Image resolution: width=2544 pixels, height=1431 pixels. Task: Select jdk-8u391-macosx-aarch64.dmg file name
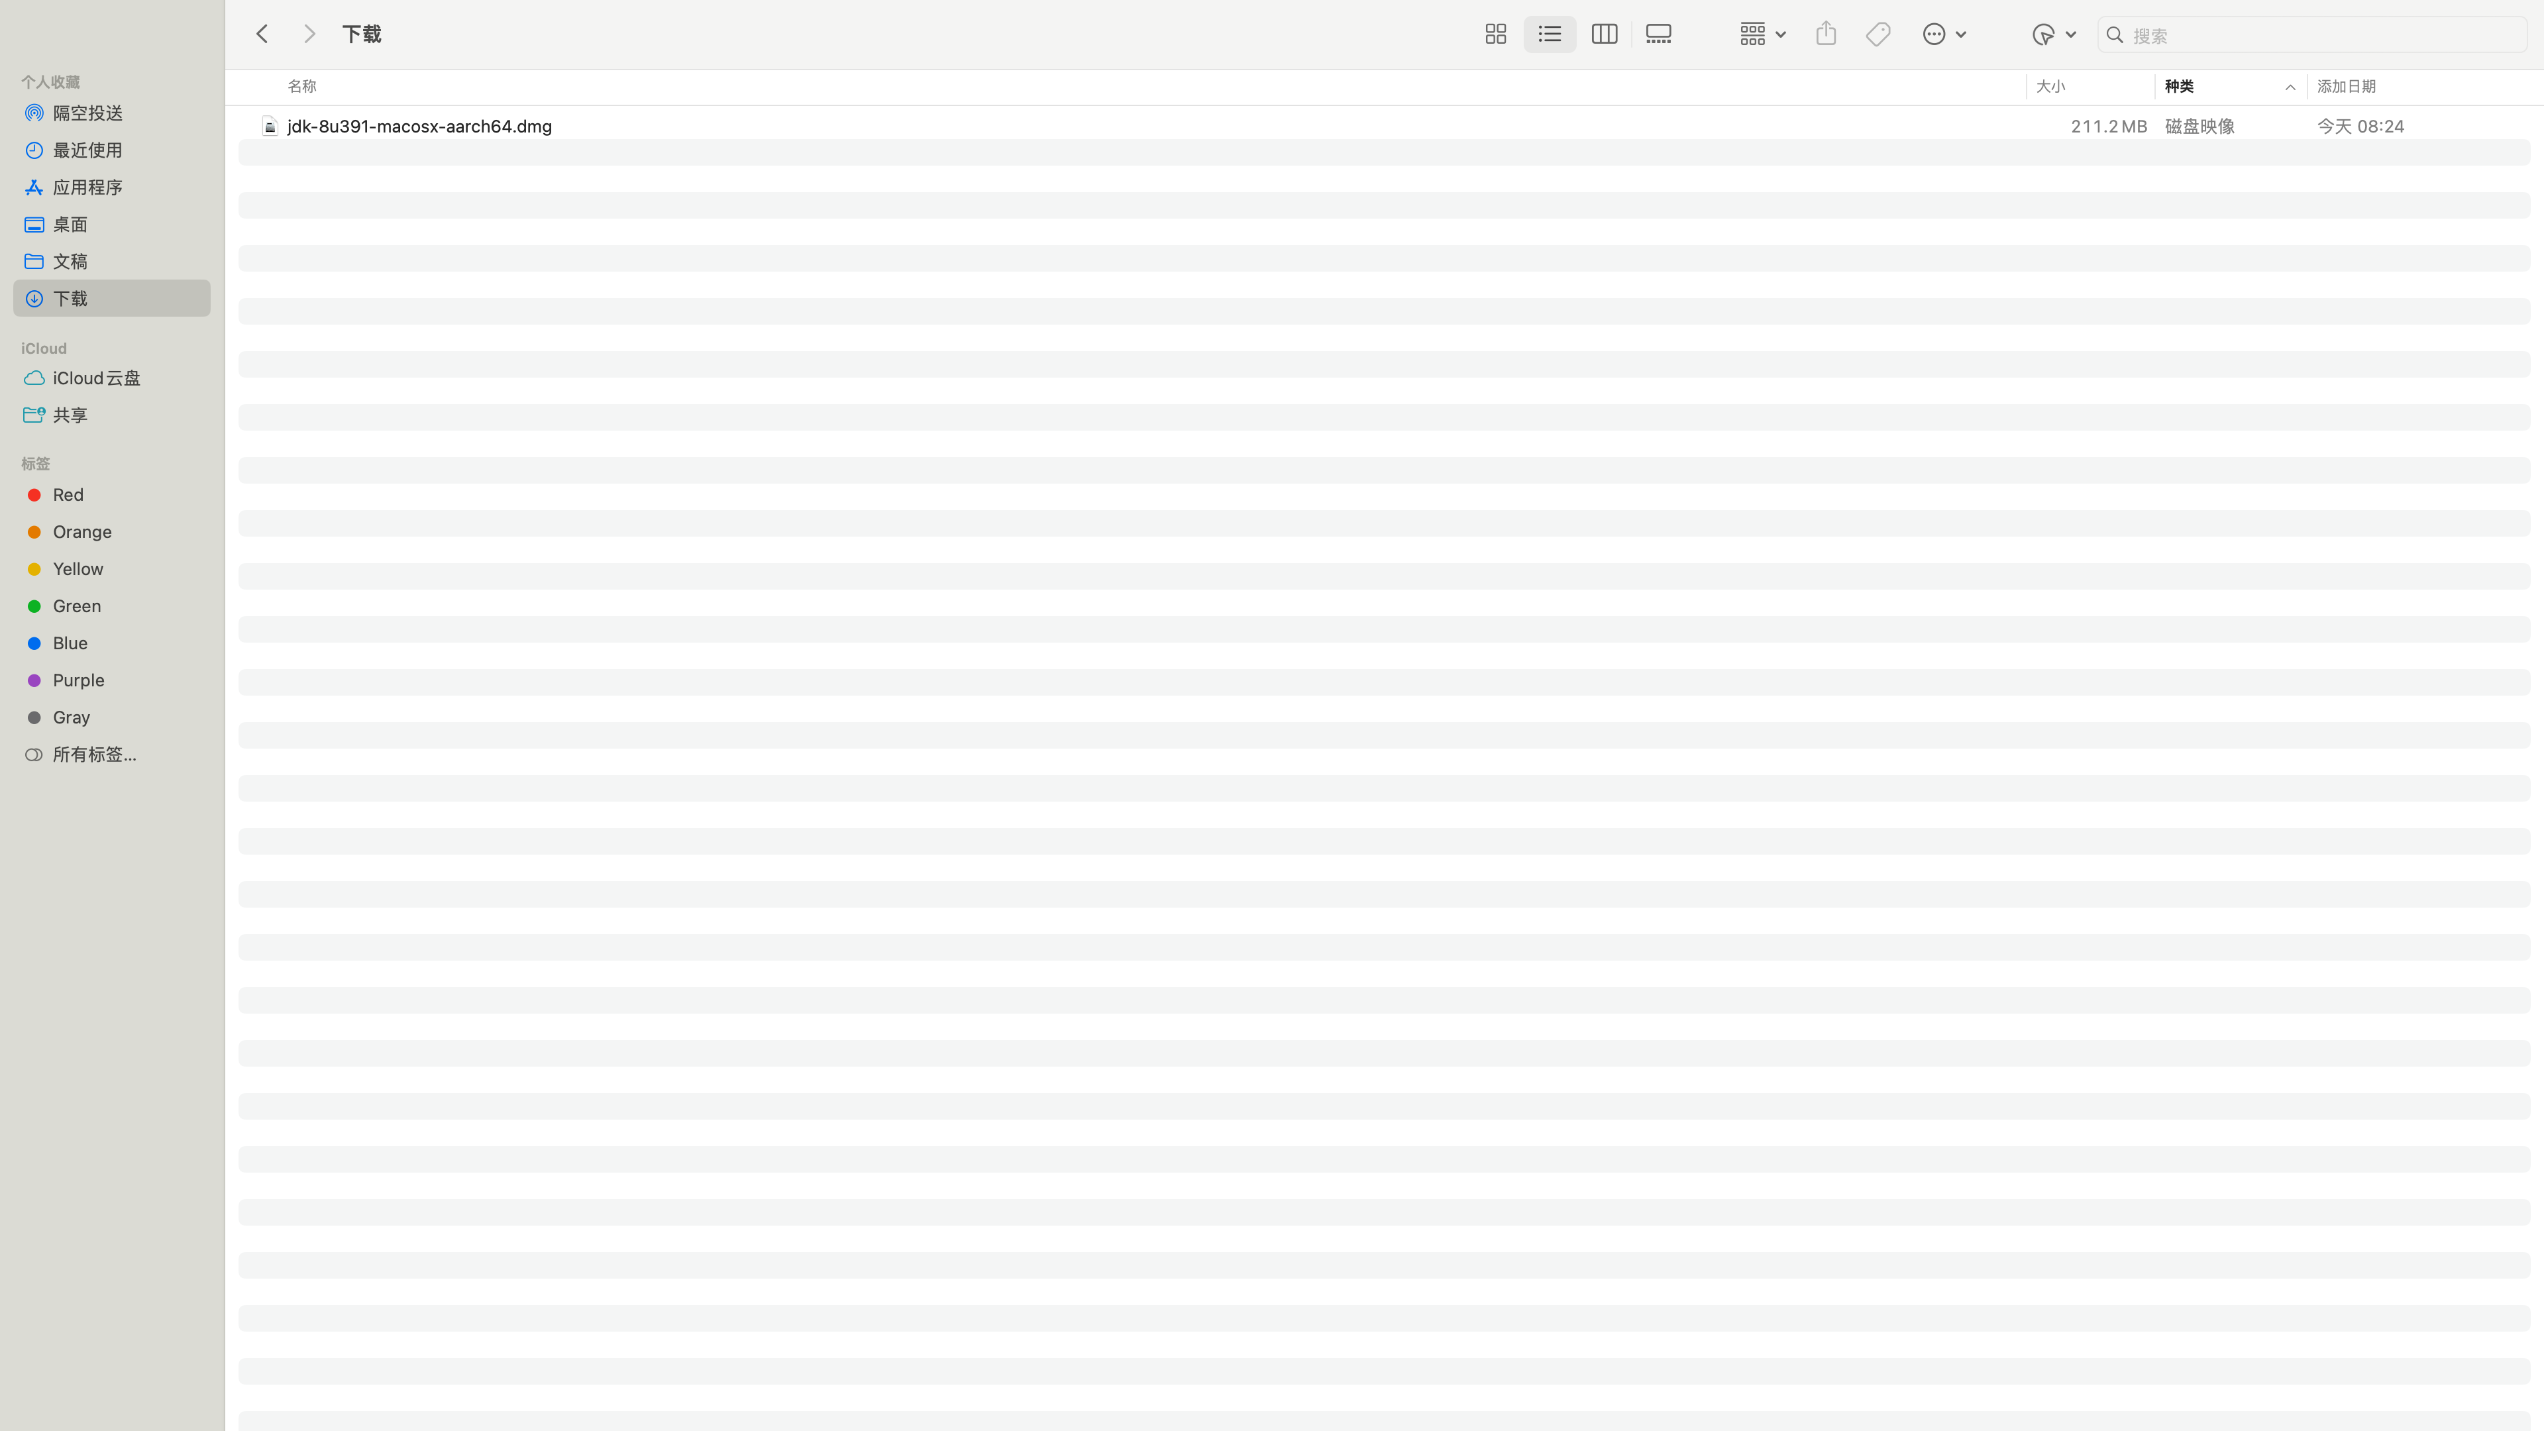pos(419,127)
